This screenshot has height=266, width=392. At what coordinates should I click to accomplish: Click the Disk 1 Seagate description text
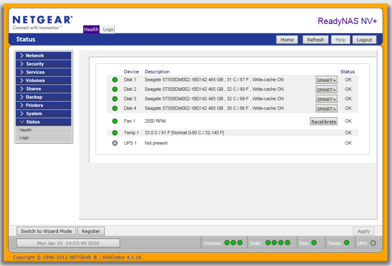coord(214,80)
